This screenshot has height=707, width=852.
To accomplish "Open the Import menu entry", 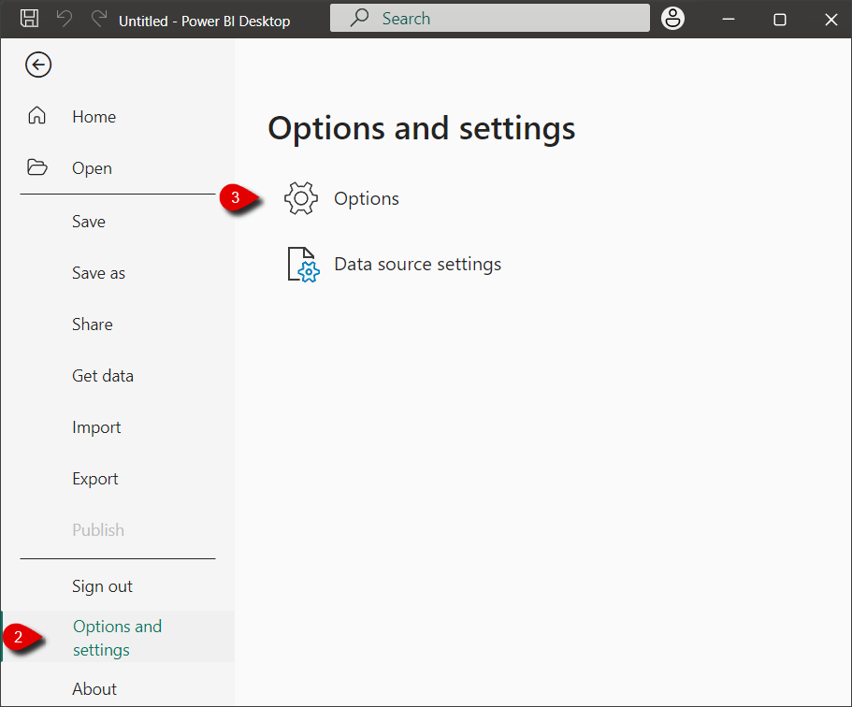I will click(96, 427).
